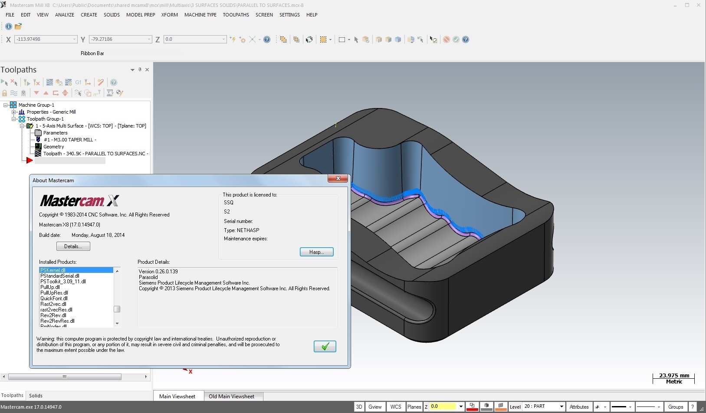This screenshot has width=706, height=413.
Task: Open the X coordinate dropdown
Action: [74, 39]
